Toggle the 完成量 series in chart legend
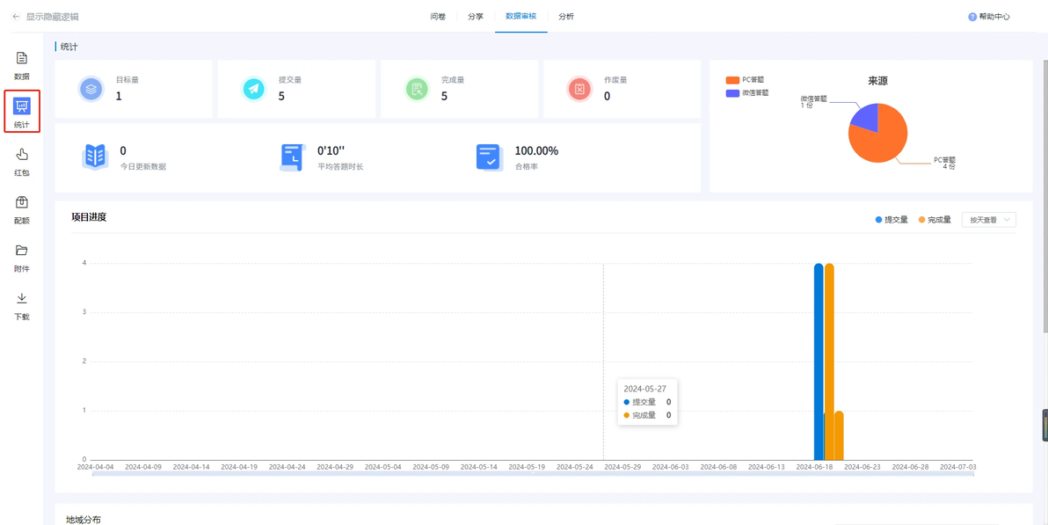Image resolution: width=1048 pixels, height=525 pixels. click(935, 220)
